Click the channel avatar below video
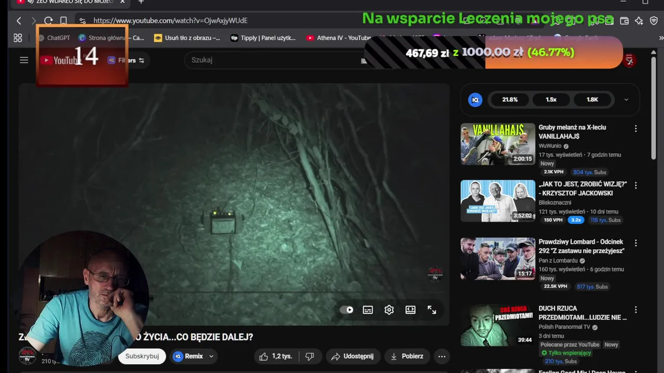The image size is (664, 373). coord(27,356)
